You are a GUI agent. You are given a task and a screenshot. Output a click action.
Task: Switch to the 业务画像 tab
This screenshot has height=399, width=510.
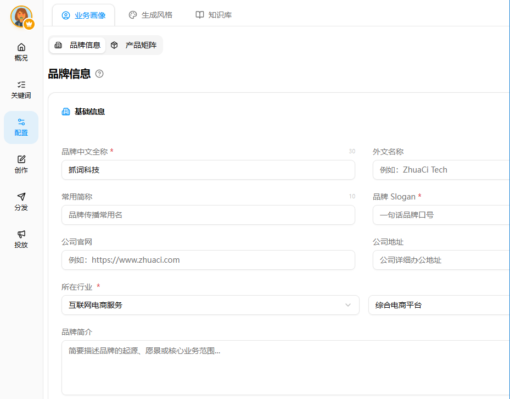coord(83,15)
